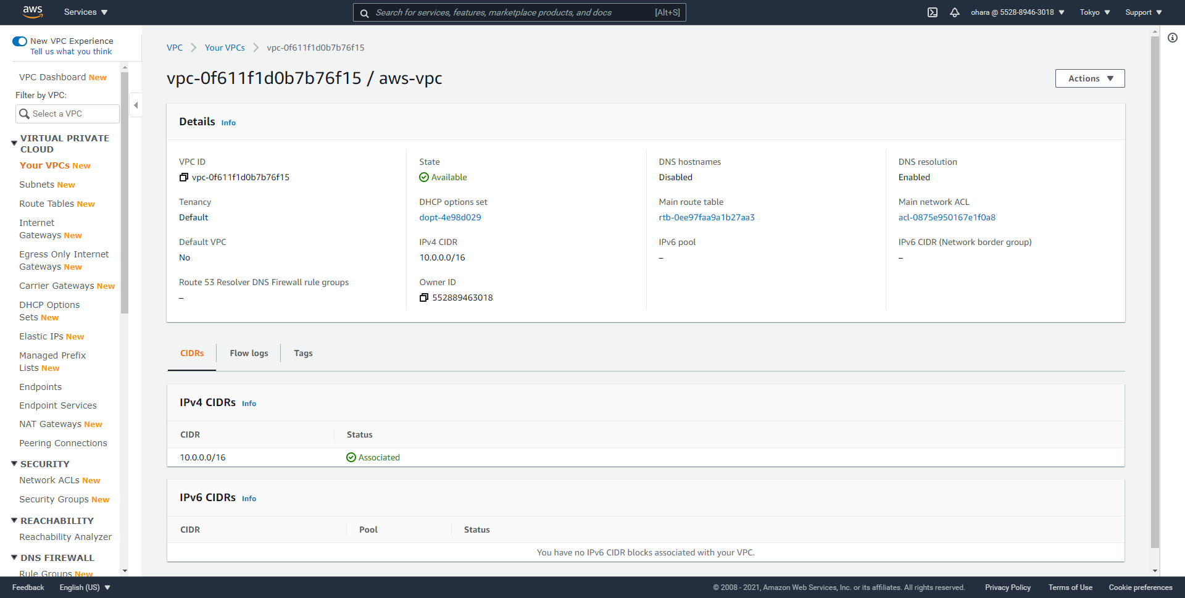The height and width of the screenshot is (598, 1185).
Task: Open Egress Only Internet Gateways
Action: pos(64,260)
